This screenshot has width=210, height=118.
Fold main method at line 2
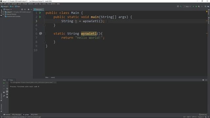tap(44, 17)
